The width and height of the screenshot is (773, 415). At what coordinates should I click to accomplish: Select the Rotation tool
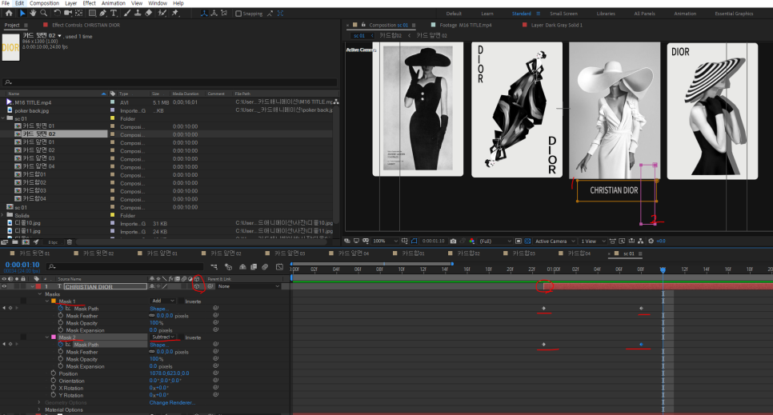tap(57, 14)
